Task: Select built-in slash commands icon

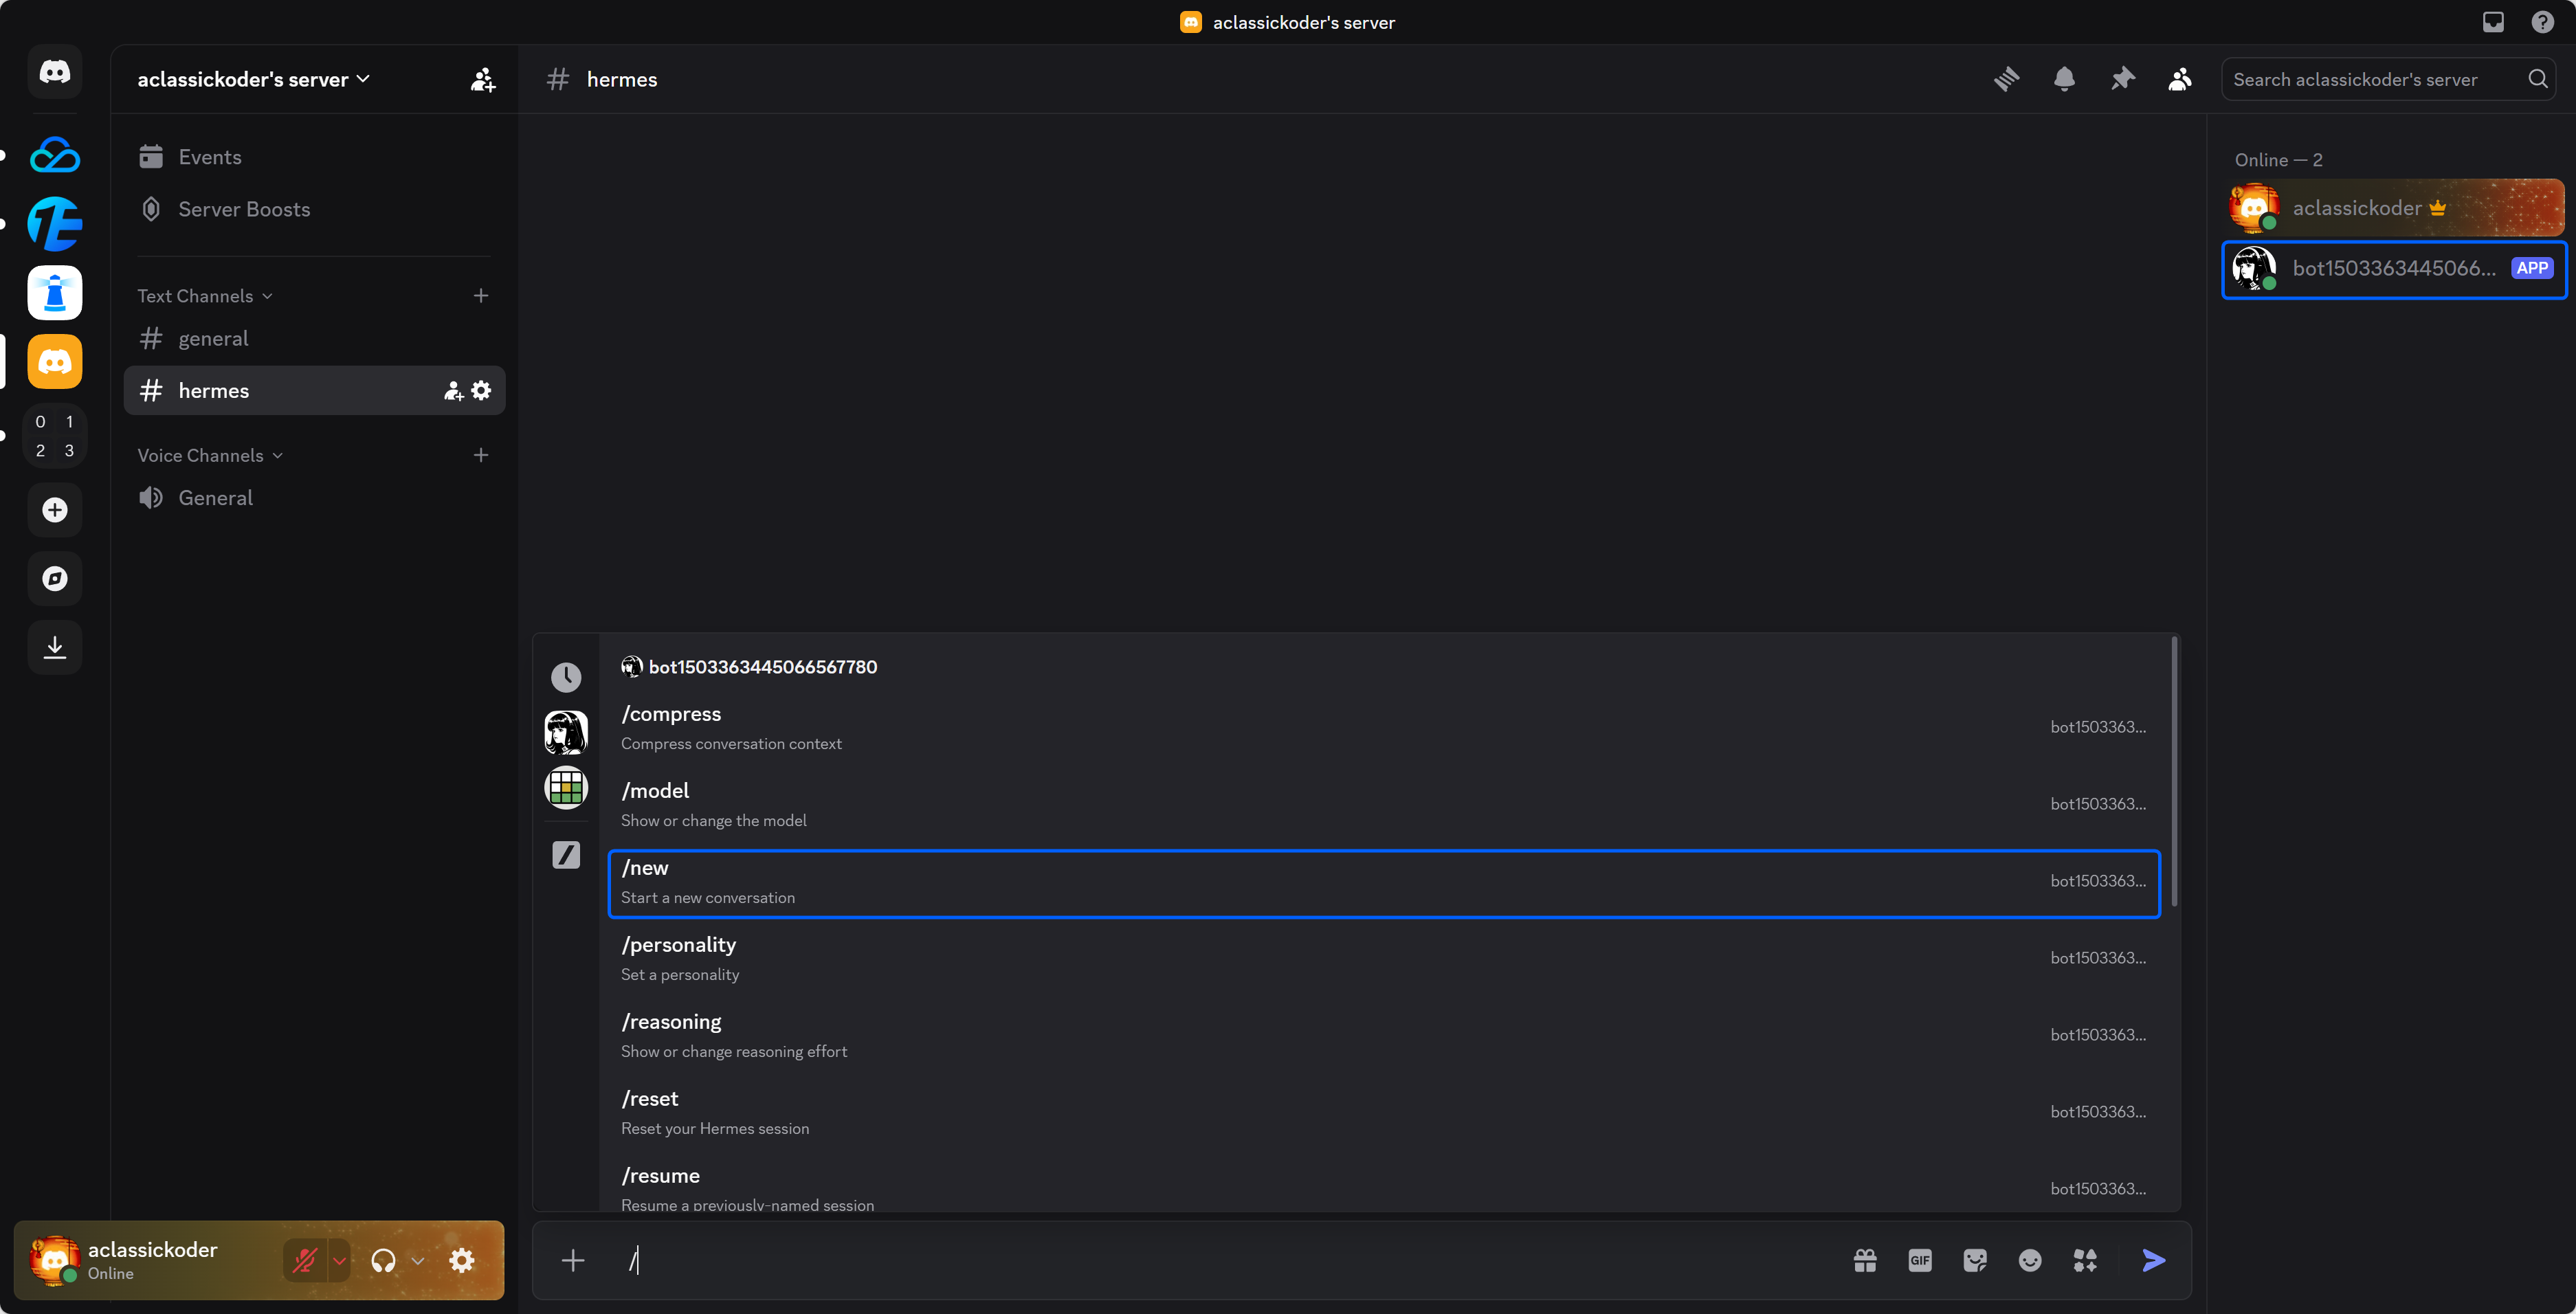Action: (x=566, y=855)
